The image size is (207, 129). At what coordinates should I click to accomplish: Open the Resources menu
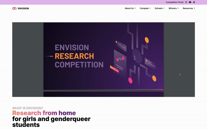[x=188, y=8]
